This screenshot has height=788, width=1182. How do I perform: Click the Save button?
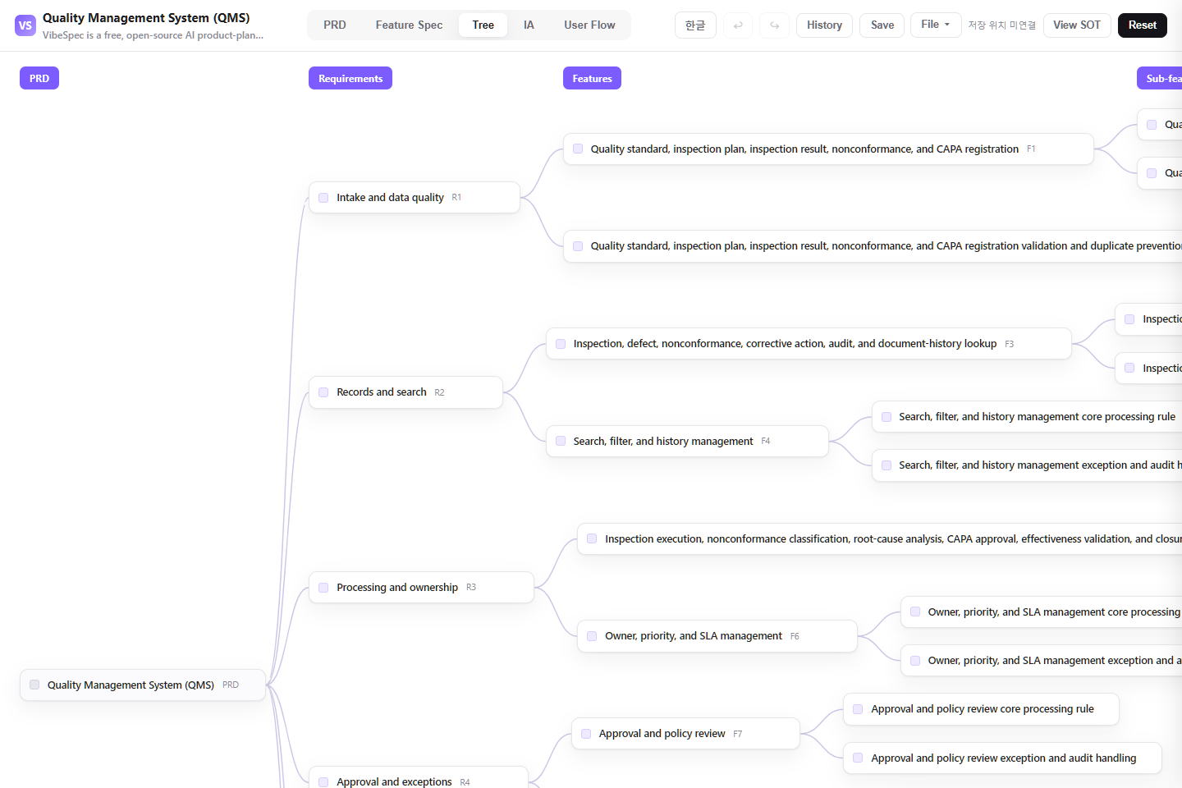pyautogui.click(x=882, y=25)
